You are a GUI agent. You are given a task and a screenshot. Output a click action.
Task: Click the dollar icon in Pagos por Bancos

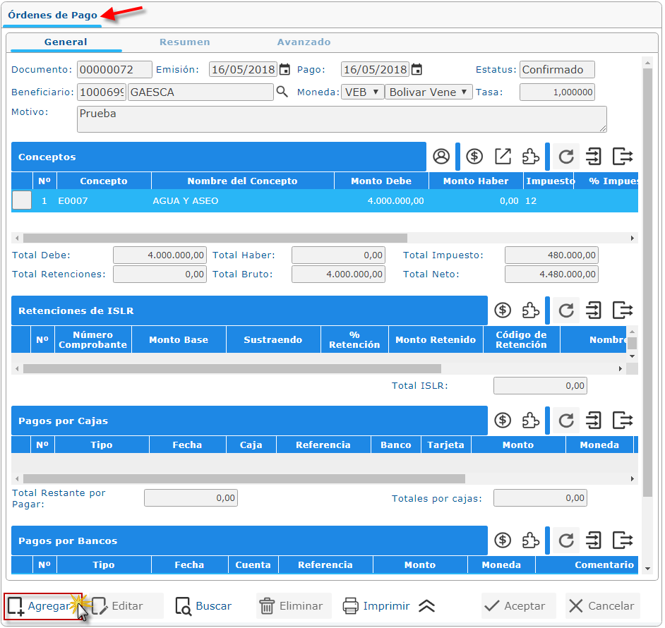tap(503, 541)
